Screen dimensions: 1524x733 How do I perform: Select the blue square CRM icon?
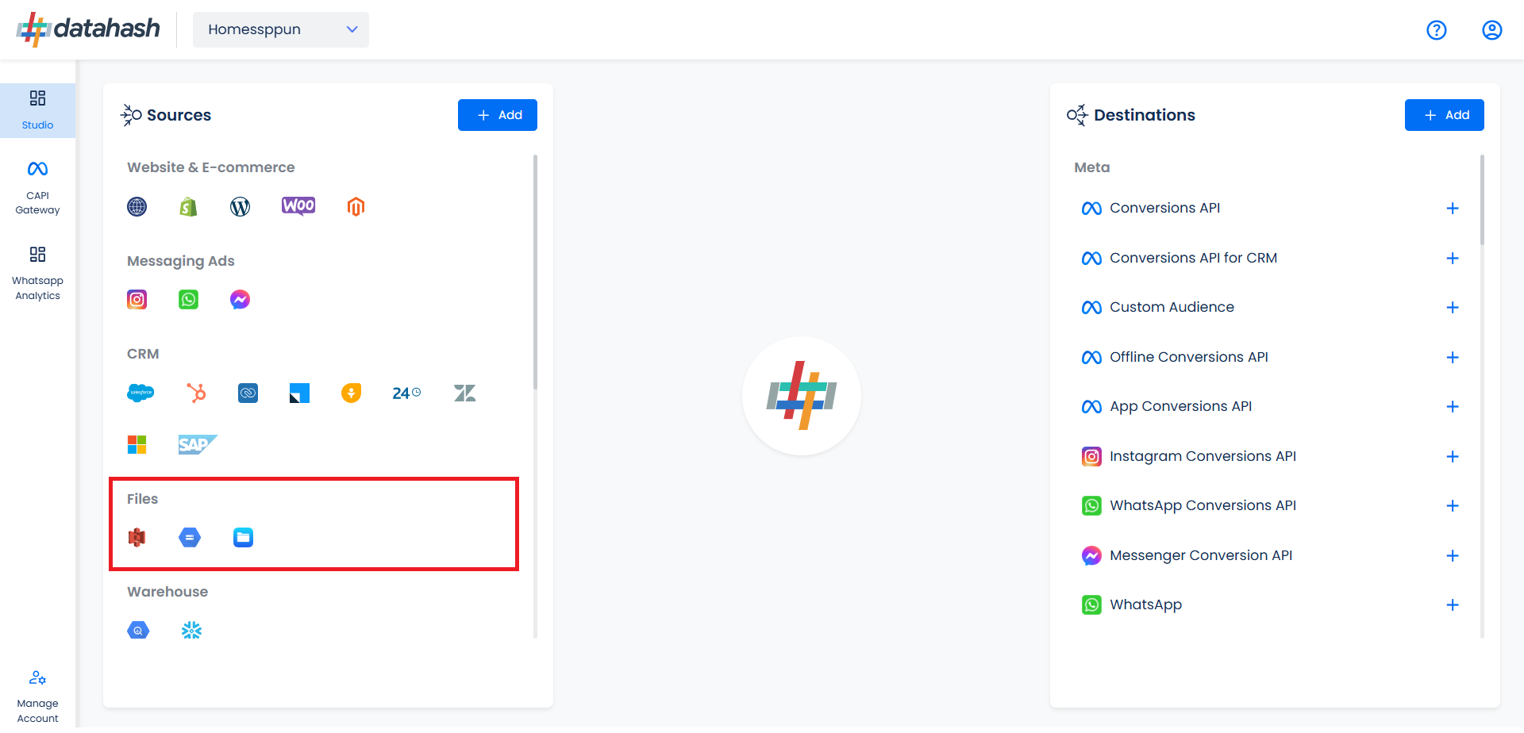click(x=299, y=393)
